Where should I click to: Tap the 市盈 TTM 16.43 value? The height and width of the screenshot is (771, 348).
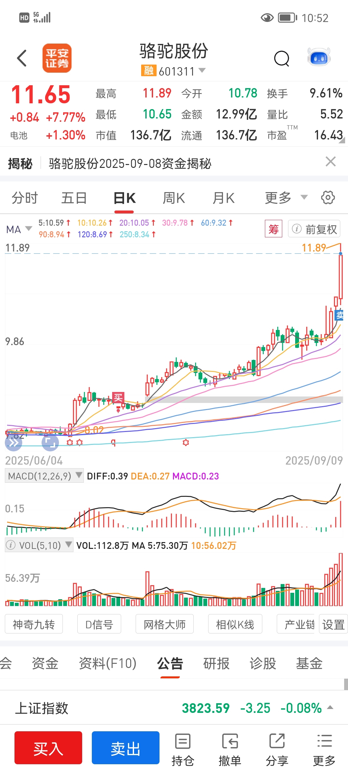tap(328, 135)
